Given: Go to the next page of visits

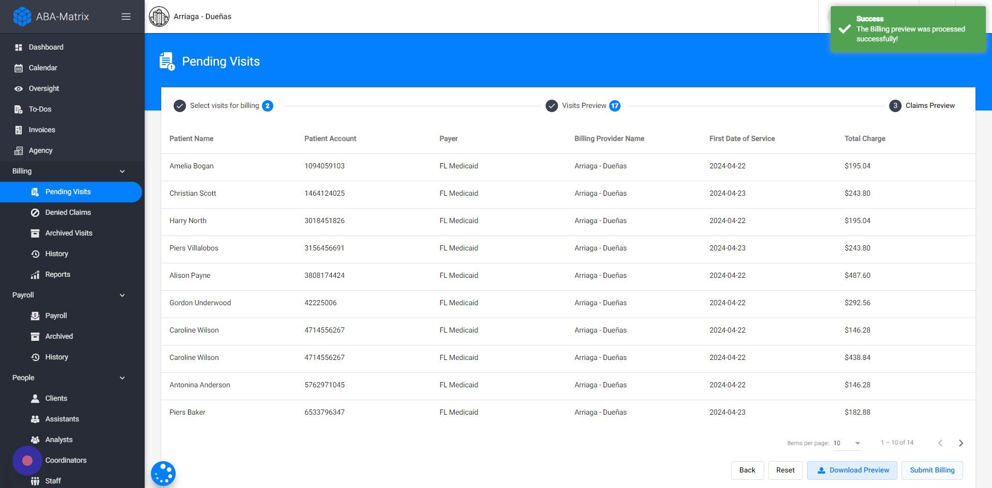Looking at the screenshot, I should (961, 443).
